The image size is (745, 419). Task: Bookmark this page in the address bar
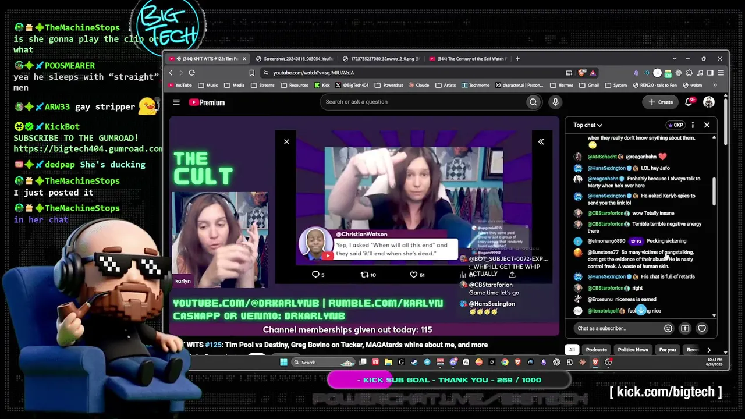click(x=251, y=73)
